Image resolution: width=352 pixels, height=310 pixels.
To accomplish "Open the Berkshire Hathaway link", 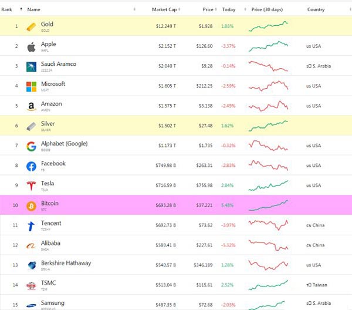I will (66, 263).
